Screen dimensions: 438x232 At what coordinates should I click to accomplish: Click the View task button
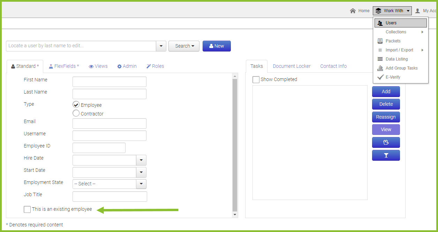386,129
